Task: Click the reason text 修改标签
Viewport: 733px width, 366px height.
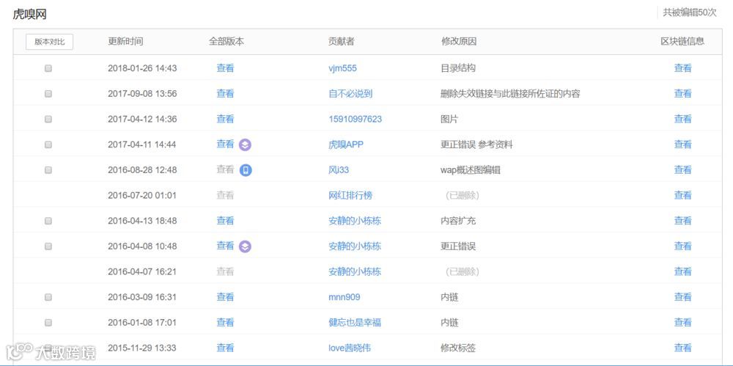Action: pyautogui.click(x=458, y=348)
